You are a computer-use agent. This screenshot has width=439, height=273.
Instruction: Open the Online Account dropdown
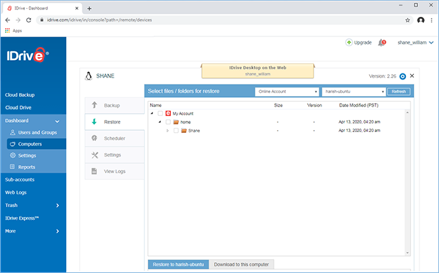click(286, 92)
